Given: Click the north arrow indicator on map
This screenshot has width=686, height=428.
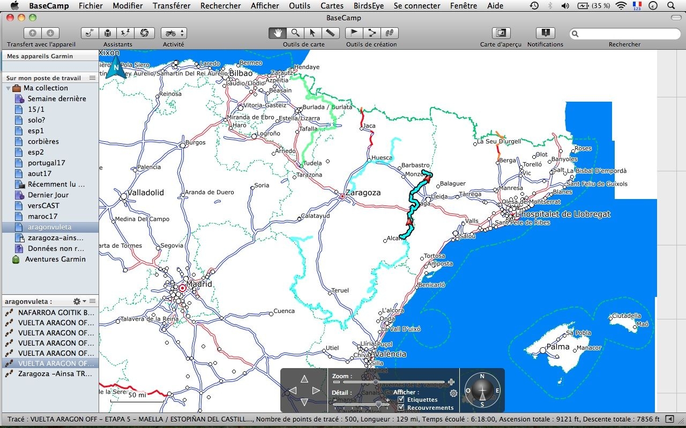Looking at the screenshot, I should pos(116,68).
